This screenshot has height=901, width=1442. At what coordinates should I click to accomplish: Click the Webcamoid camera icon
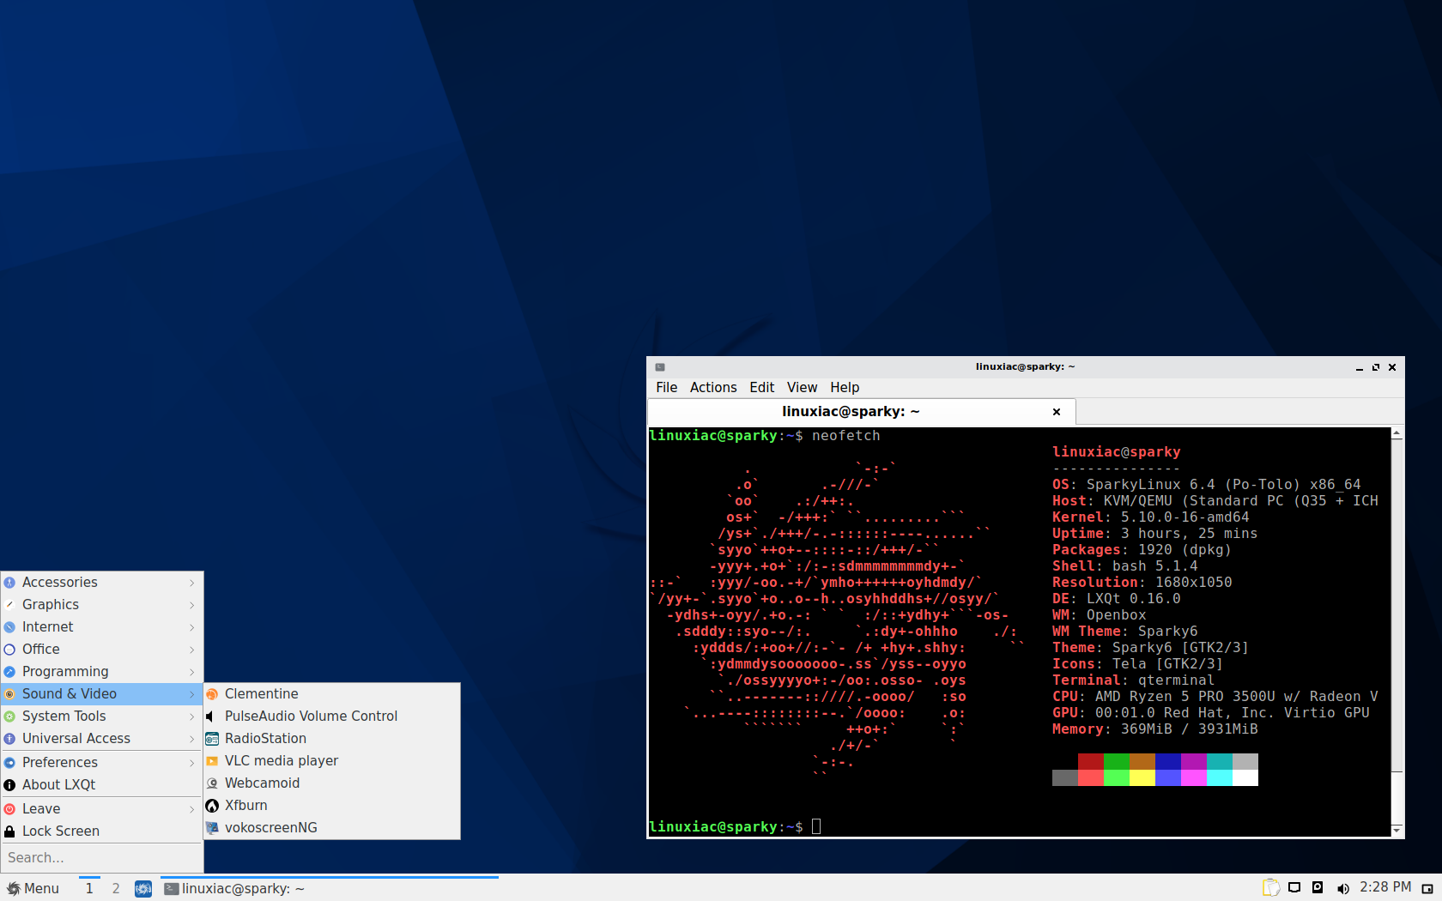click(x=212, y=783)
